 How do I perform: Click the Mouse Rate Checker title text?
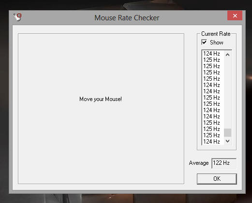click(x=127, y=18)
